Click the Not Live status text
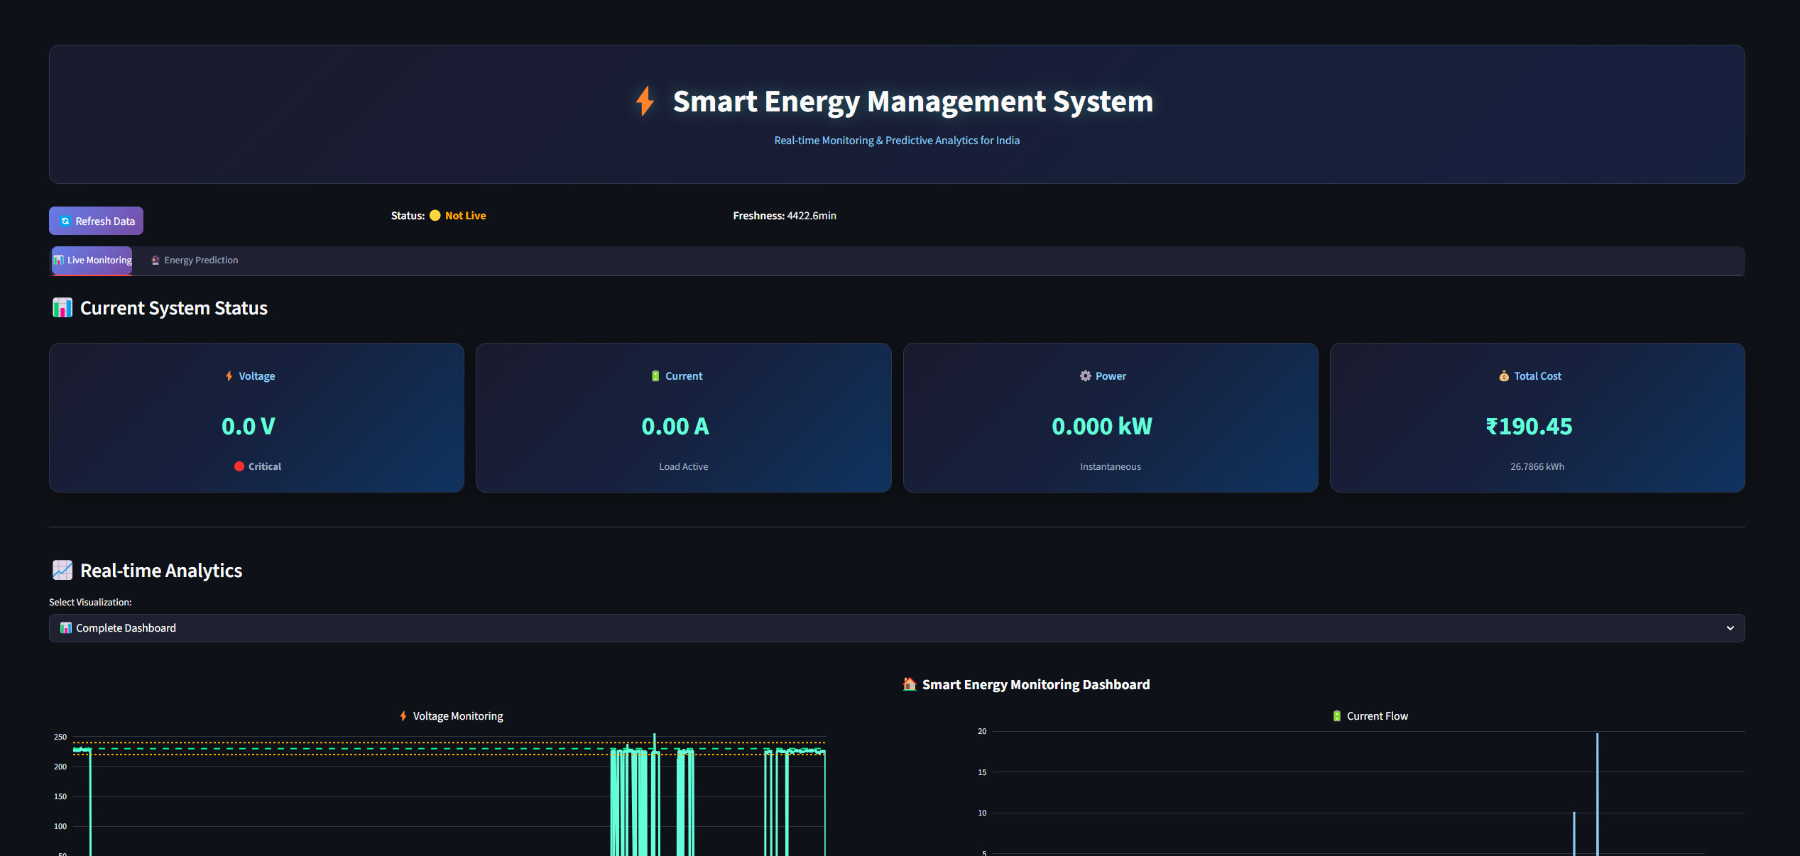Image resolution: width=1800 pixels, height=856 pixels. point(466,216)
